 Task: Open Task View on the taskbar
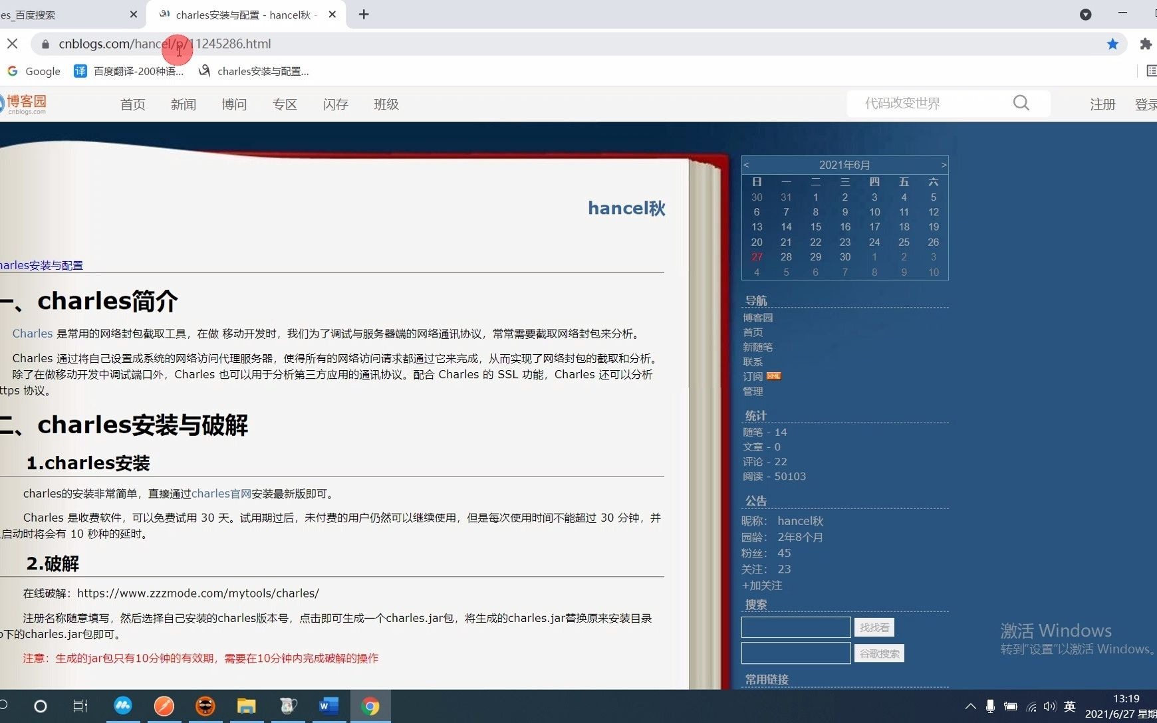[x=80, y=706]
